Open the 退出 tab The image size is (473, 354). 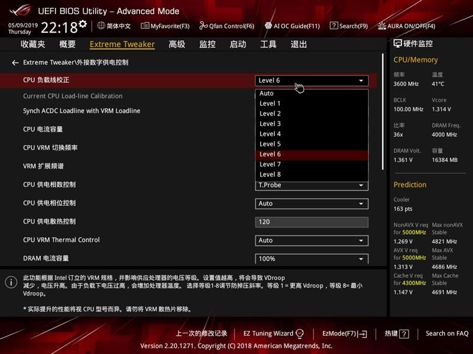pyautogui.click(x=299, y=44)
